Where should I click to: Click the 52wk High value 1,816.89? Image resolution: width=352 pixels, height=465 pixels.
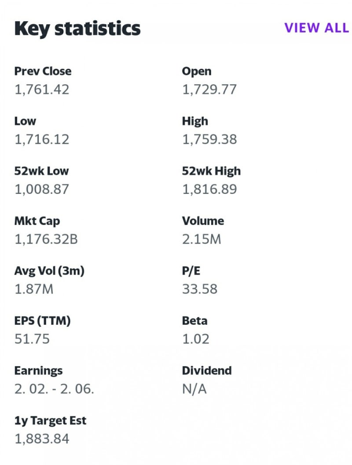point(209,189)
